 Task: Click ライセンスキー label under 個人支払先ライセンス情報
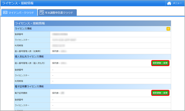22,76
